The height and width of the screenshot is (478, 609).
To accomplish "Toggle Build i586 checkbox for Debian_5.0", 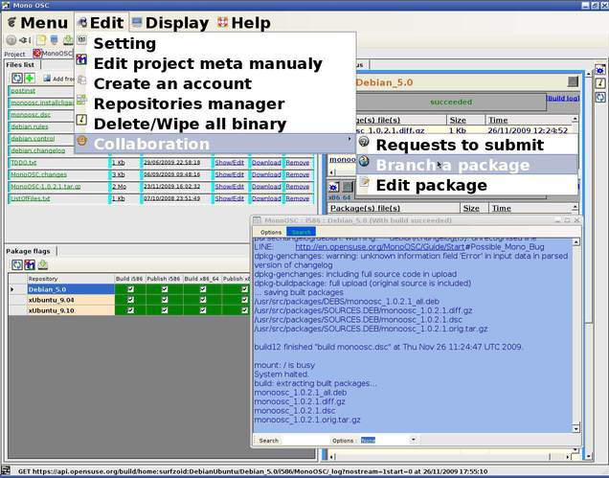I will pyautogui.click(x=130, y=289).
